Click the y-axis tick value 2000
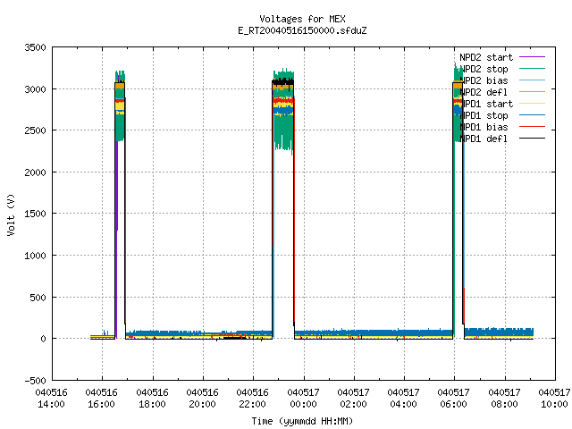The image size is (572, 429). (x=36, y=172)
